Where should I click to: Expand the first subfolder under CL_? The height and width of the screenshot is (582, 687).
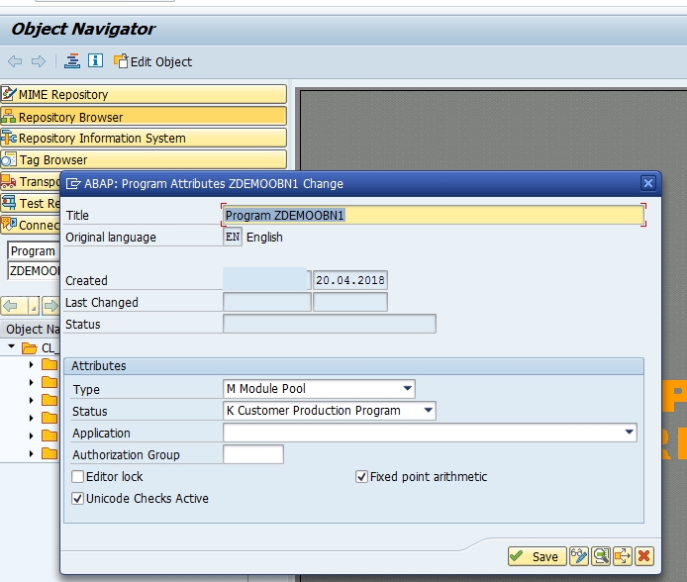31,364
